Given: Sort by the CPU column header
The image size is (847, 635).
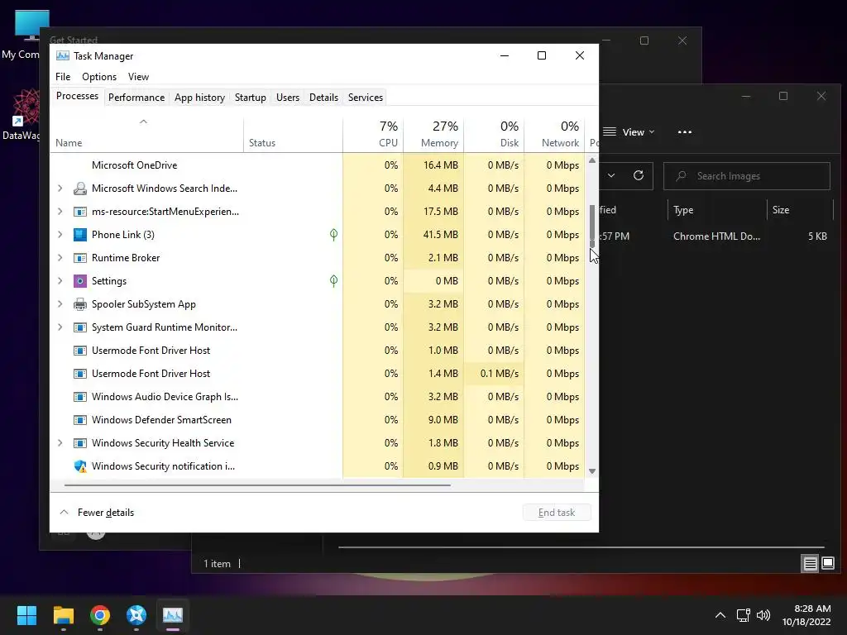Looking at the screenshot, I should coord(373,135).
